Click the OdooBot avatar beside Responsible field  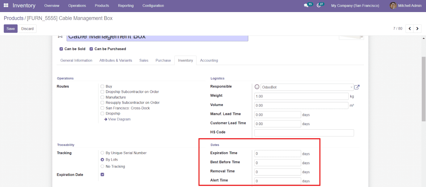point(257,87)
